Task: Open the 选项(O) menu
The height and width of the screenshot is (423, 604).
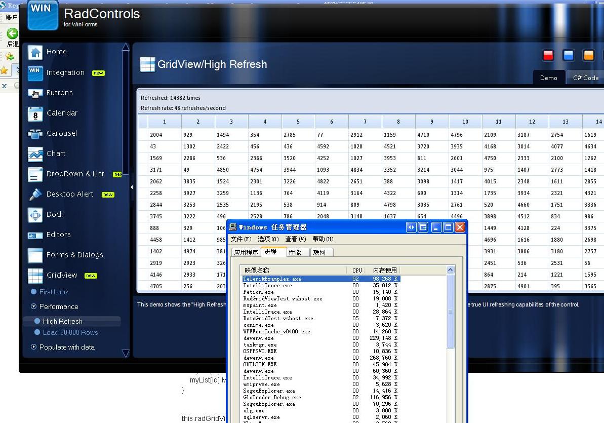Action: (268, 239)
